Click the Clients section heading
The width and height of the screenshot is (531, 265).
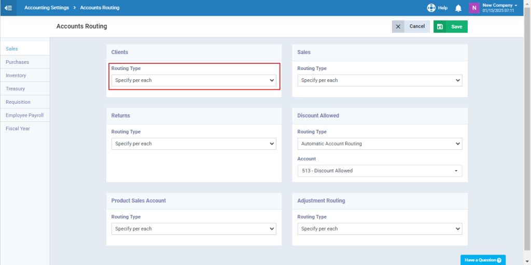(120, 52)
